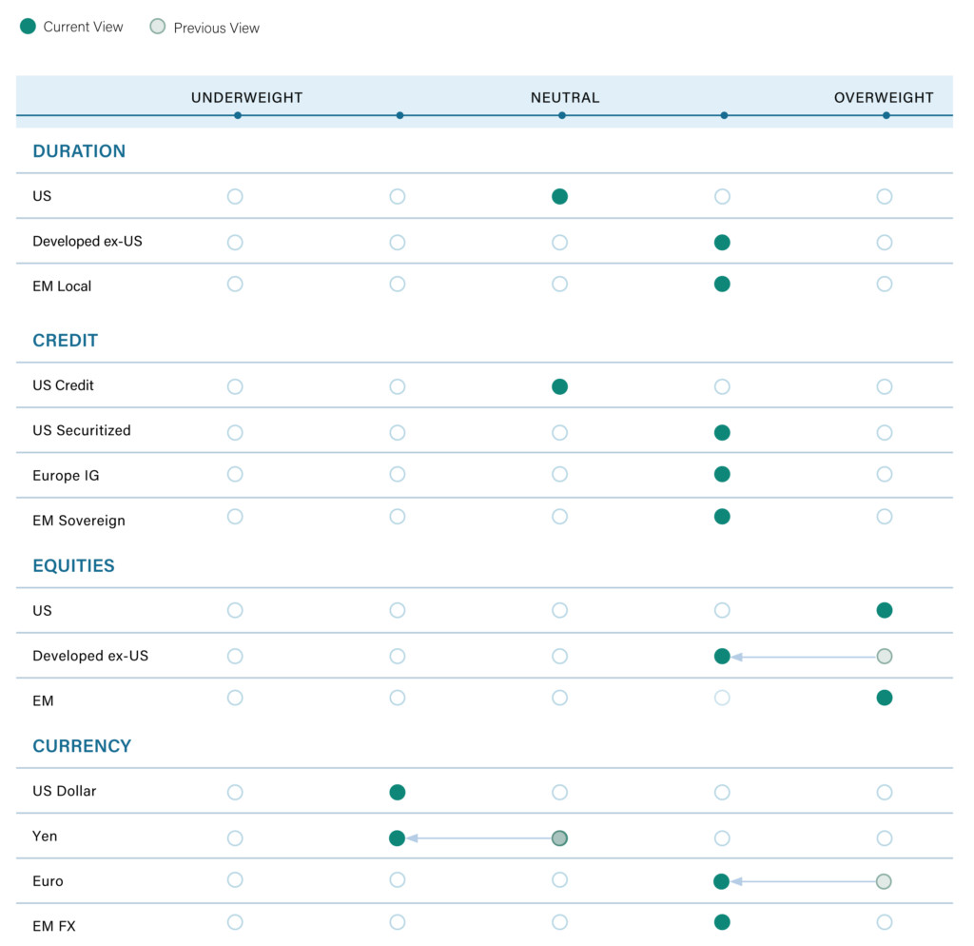974x946 pixels.
Task: Select the filled overweight dot for EM equities
Action: click(884, 698)
